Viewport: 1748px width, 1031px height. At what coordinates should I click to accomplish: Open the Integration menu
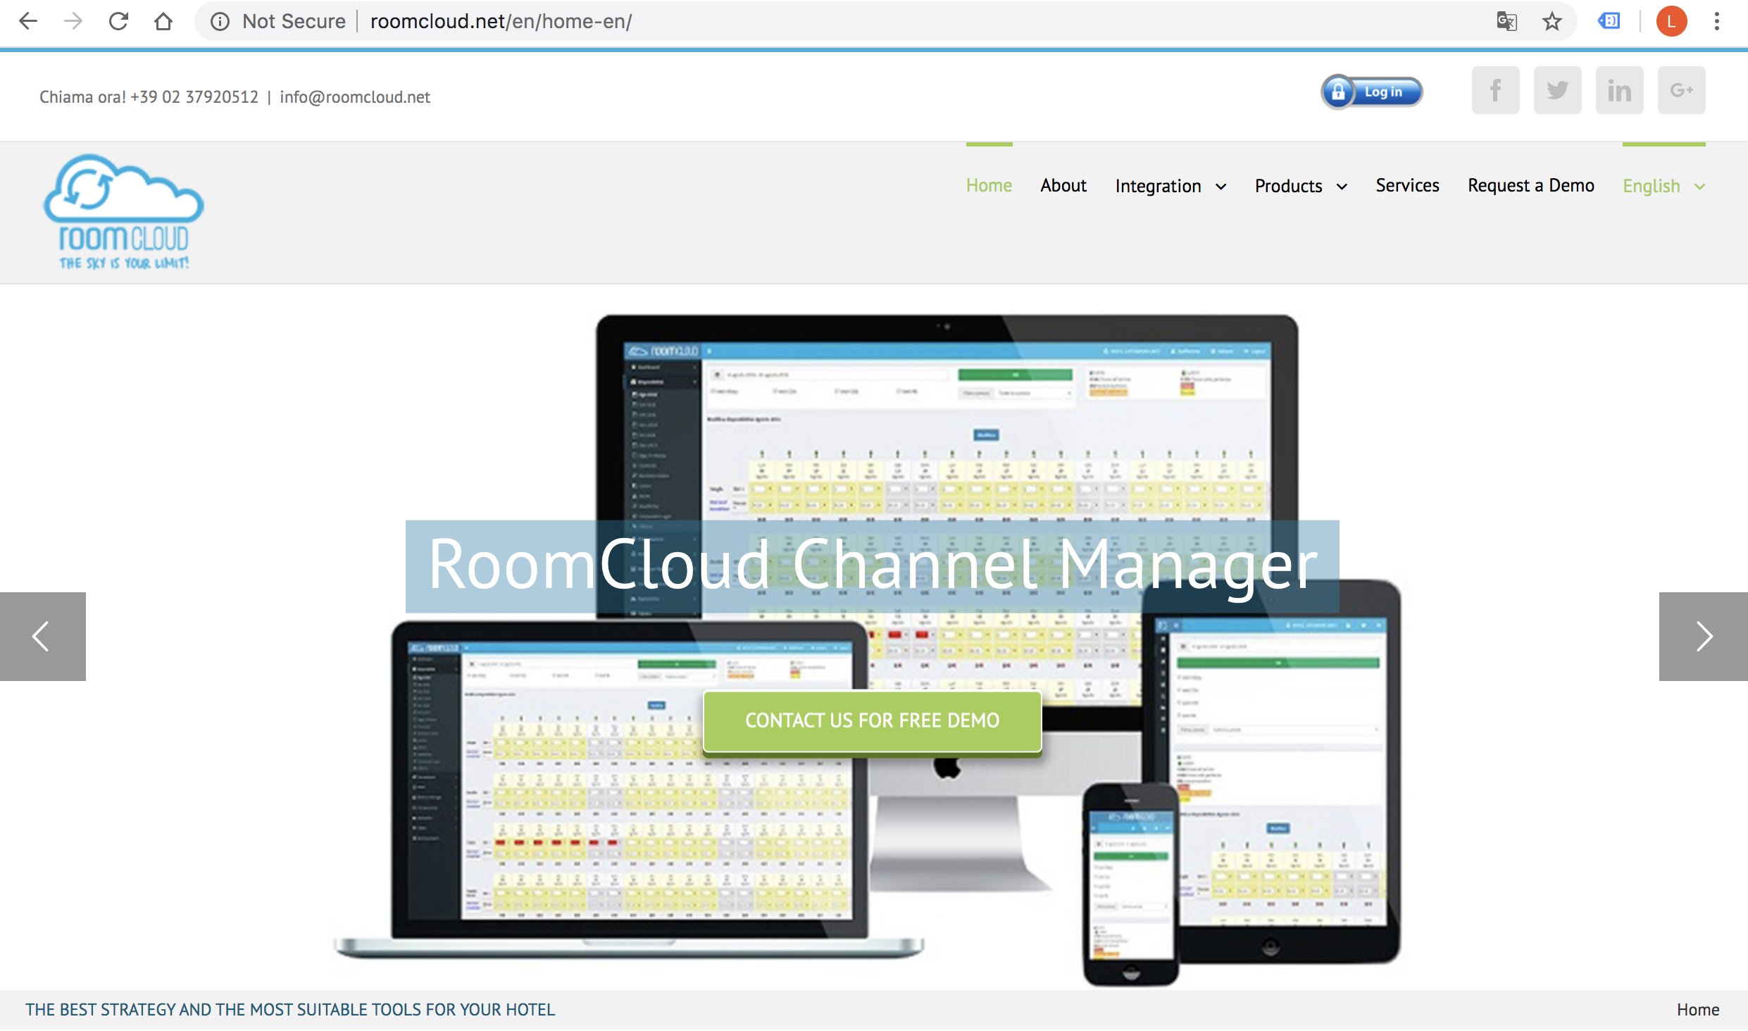(1158, 186)
